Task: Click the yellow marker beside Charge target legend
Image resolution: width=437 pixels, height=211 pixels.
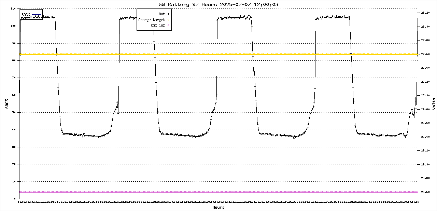Action: pyautogui.click(x=168, y=20)
